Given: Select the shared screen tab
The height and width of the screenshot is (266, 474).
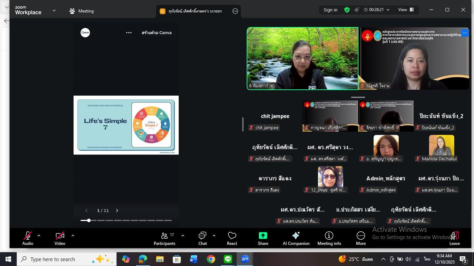Looking at the screenshot, I should click(x=194, y=11).
